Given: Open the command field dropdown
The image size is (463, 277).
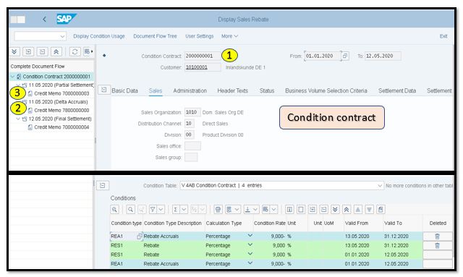Looking at the screenshot, I should [62, 36].
